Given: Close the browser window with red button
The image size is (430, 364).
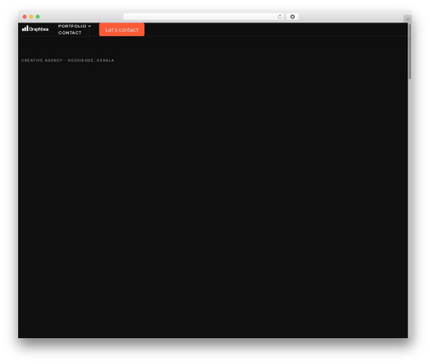Looking at the screenshot, I should coord(25,16).
